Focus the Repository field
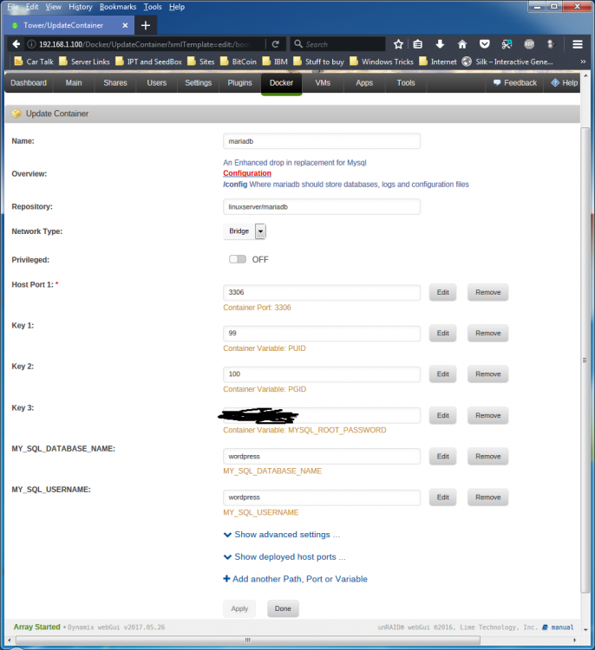This screenshot has width=595, height=650. [x=322, y=207]
